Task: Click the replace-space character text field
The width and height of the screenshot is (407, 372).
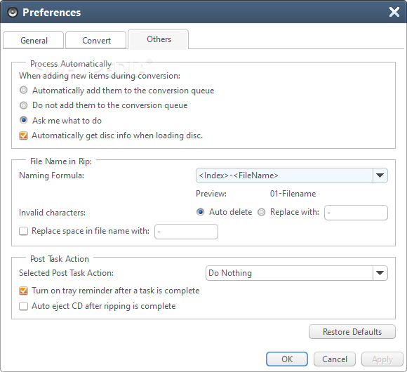Action: click(x=186, y=232)
